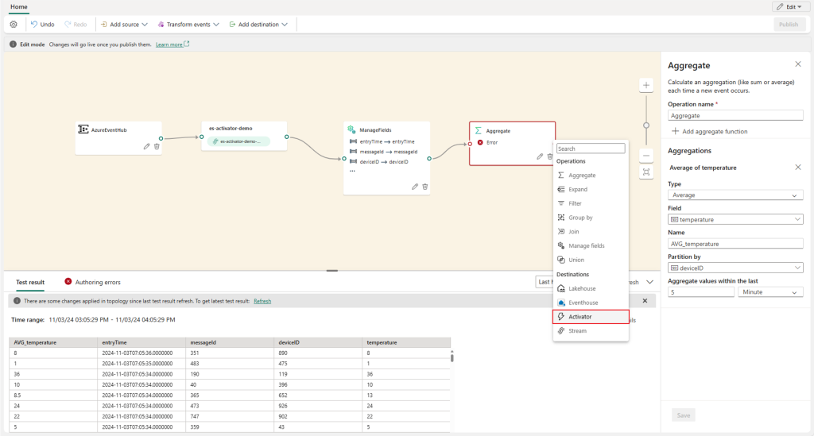The image size is (814, 436).
Task: Click the Error icon on the Aggregate node
Action: coord(480,142)
